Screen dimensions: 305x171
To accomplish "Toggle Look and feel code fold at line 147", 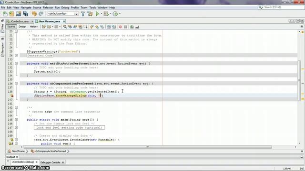I will point(16,128).
